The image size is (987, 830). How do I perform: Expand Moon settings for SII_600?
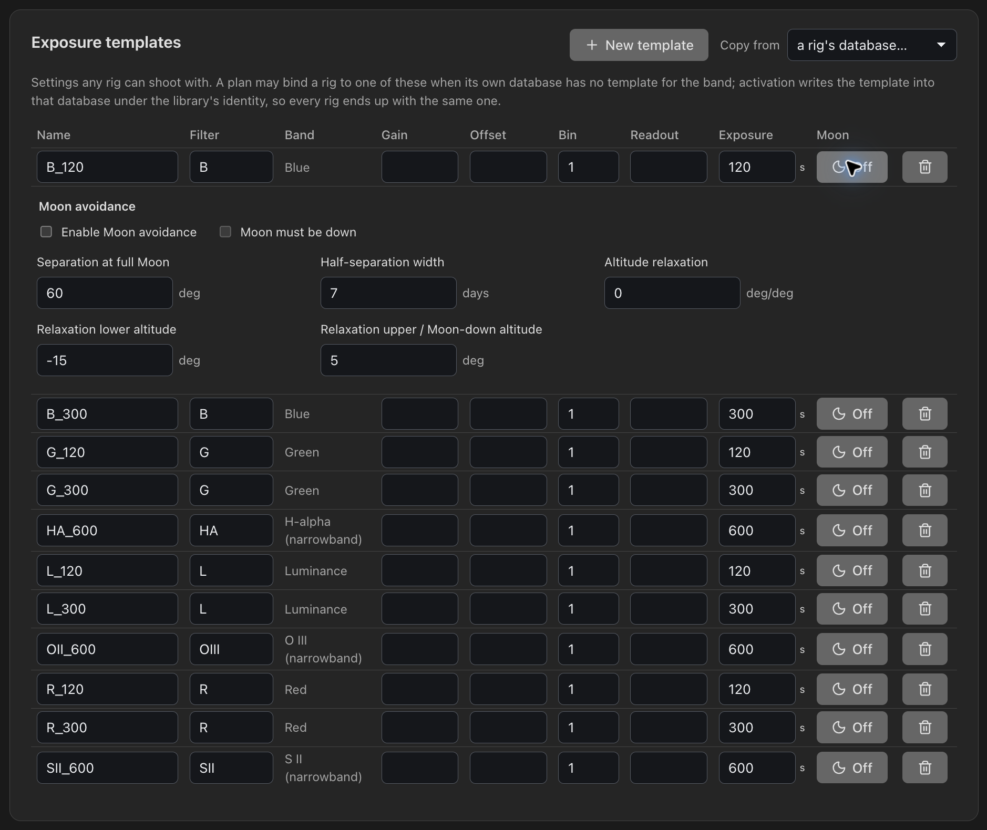[x=852, y=768]
